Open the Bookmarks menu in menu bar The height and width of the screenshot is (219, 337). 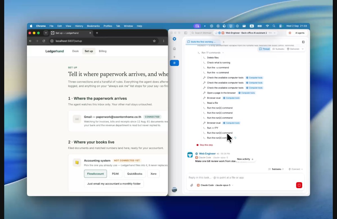(93, 26)
